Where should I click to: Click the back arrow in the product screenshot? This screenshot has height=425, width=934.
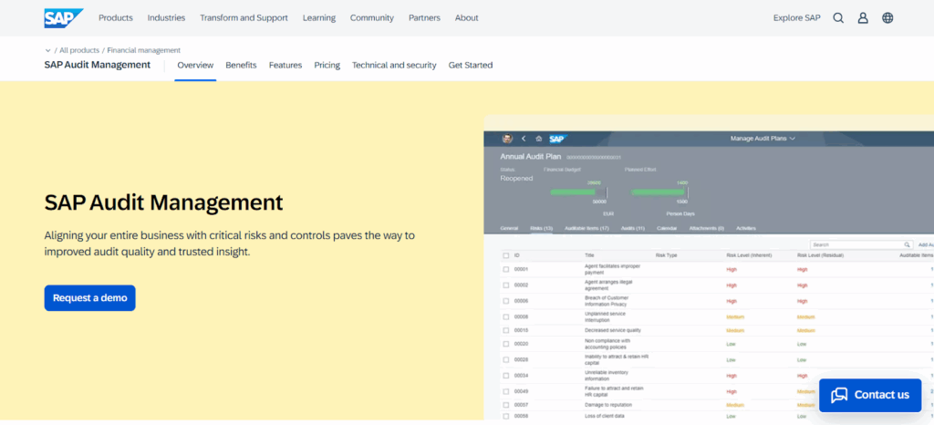click(x=524, y=138)
